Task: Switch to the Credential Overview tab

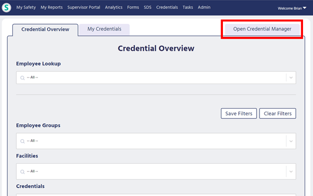Action: pos(45,30)
